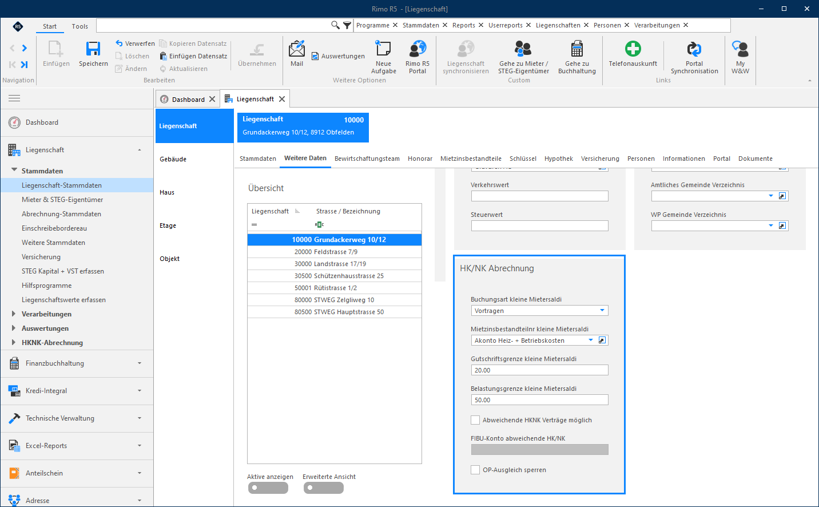The width and height of the screenshot is (819, 507).
Task: Click Gutschriftsgrenze kleine Mietersaldi field
Action: pos(539,370)
